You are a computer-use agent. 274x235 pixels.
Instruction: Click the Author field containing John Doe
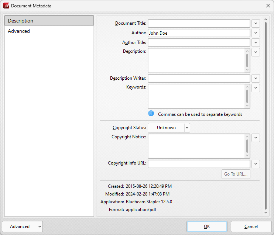coord(199,33)
